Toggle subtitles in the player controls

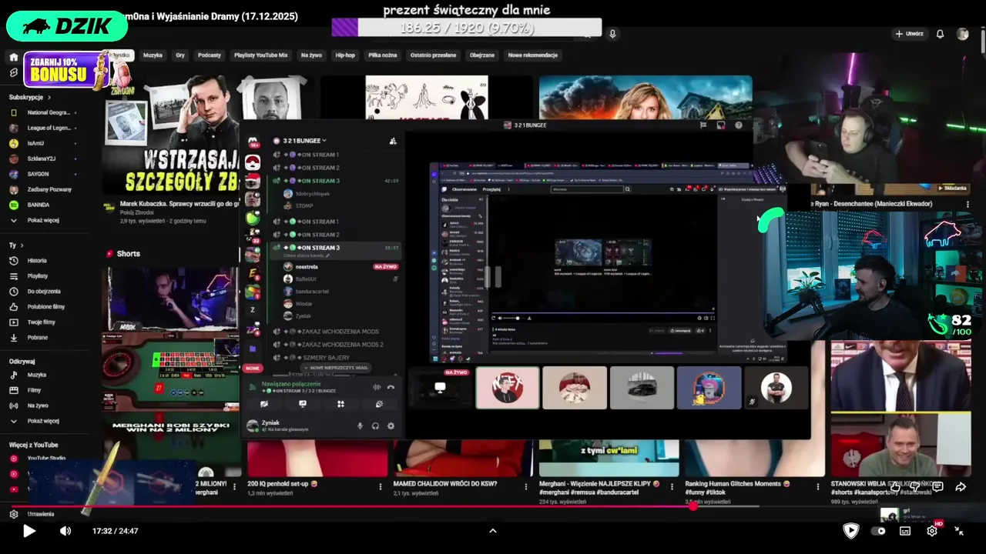pos(905,531)
